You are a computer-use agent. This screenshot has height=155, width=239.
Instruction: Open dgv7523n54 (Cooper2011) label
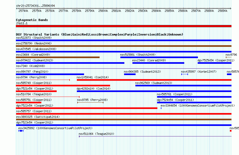click(35, 122)
